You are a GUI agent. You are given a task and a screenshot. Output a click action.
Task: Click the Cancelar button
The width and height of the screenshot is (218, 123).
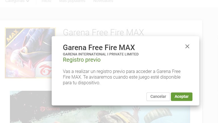point(158,96)
